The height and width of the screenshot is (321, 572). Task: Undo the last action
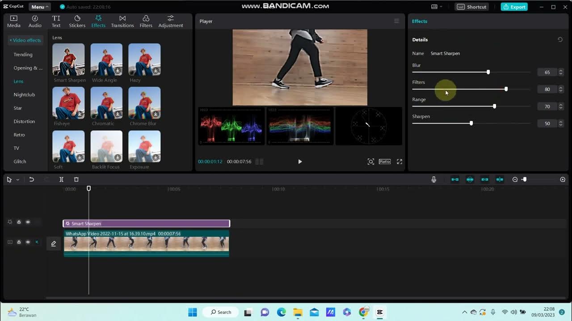click(x=31, y=179)
